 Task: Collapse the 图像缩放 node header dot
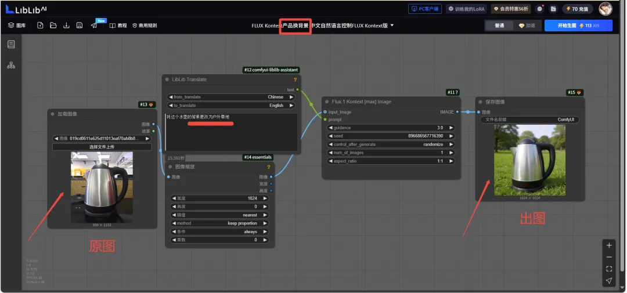(x=170, y=167)
